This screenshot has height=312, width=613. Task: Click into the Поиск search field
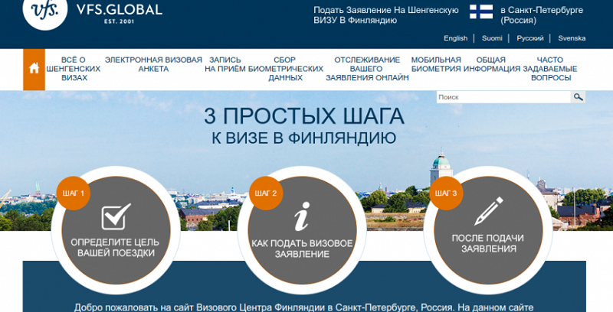pos(503,97)
